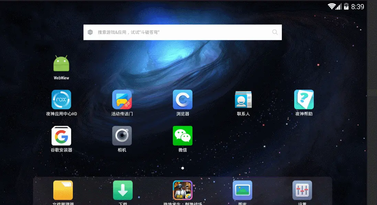The image size is (377, 205).
Task: Launch the 浏览器 browser app
Action: coord(182,100)
